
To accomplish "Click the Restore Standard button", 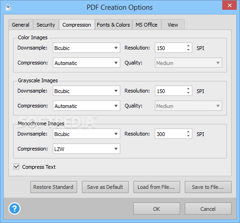I will click(54, 187).
